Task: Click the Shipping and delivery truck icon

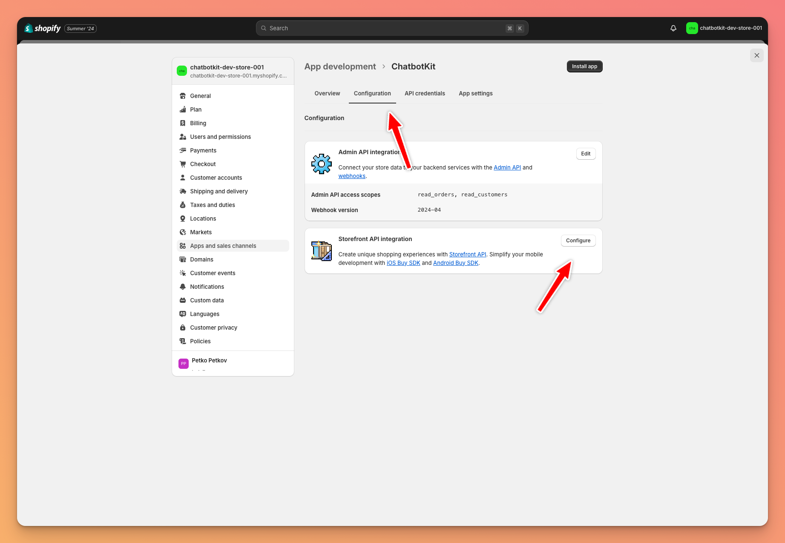Action: coord(183,191)
